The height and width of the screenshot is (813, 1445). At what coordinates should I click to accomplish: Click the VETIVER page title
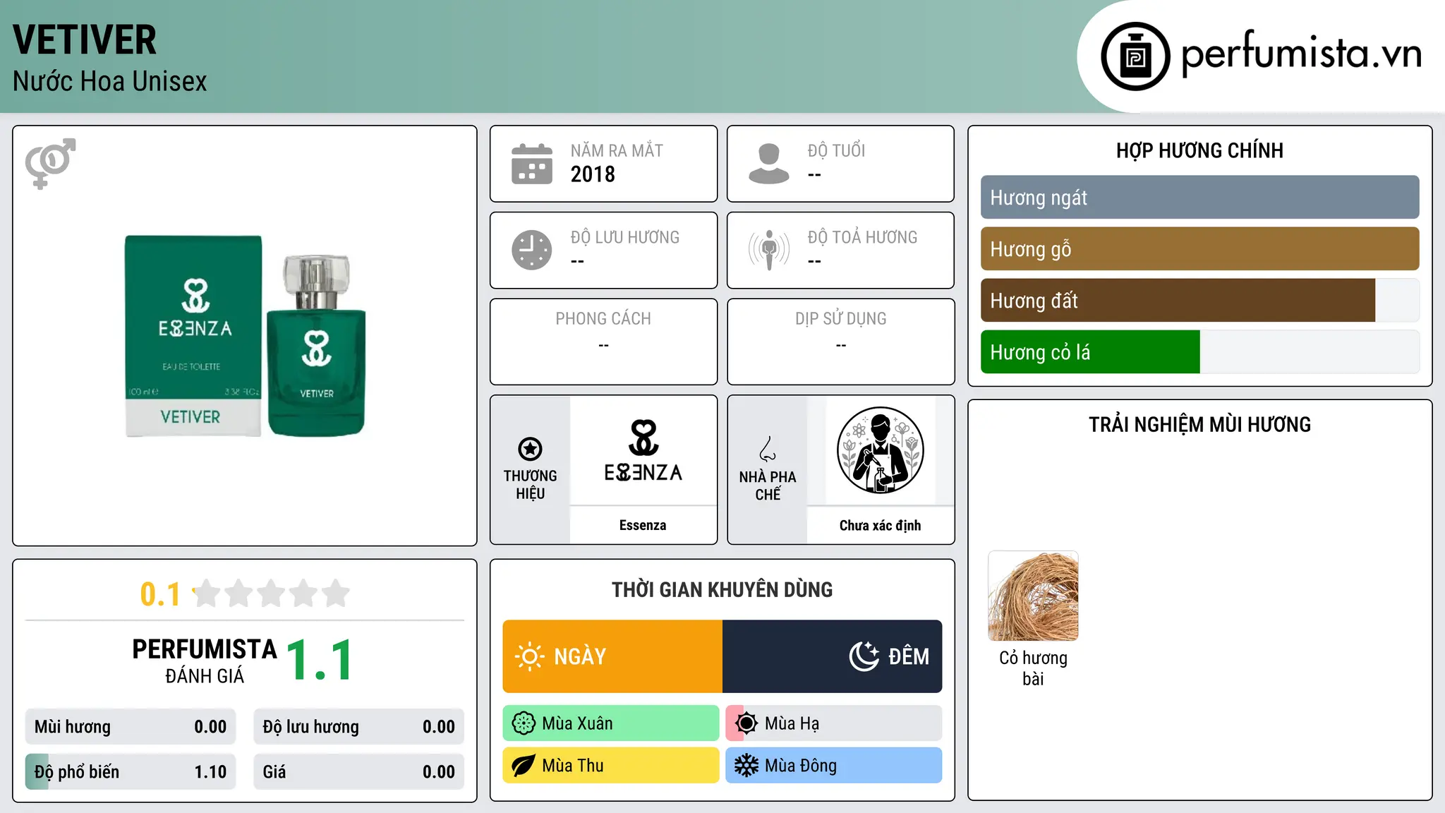coord(85,40)
